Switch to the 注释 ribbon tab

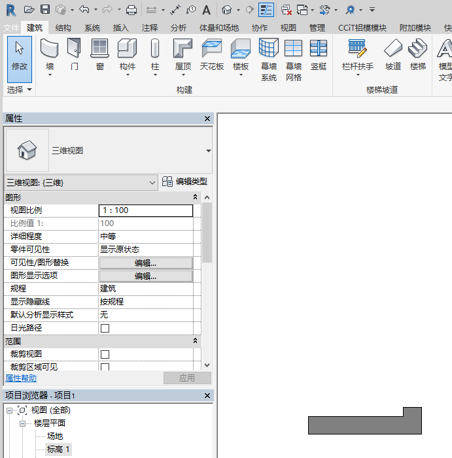[150, 27]
